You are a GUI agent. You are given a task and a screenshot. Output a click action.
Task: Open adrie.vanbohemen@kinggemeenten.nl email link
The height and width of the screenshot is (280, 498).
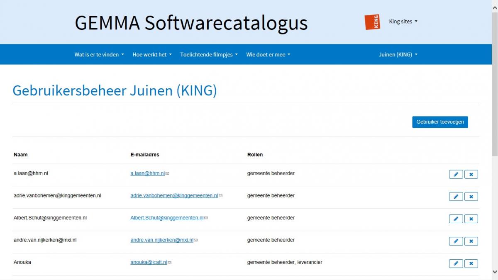point(174,195)
